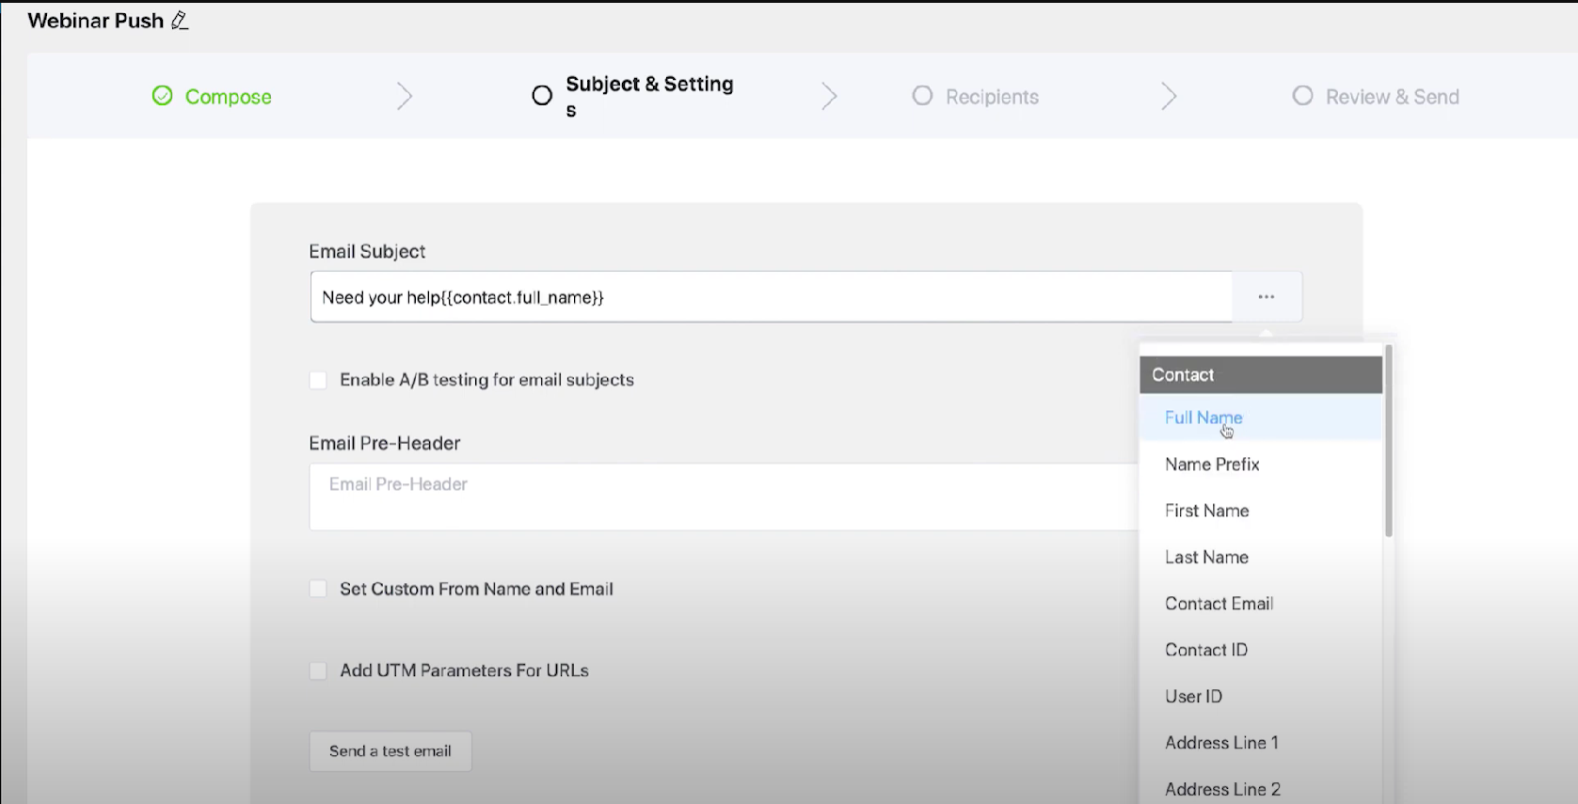Click the dropdown list scrollbar
Image resolution: width=1578 pixels, height=804 pixels.
(1389, 442)
